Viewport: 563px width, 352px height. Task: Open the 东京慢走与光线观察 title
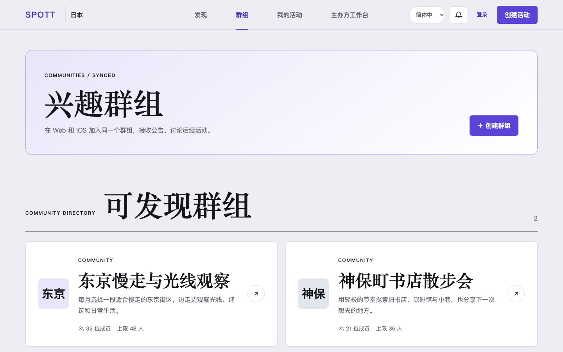[x=154, y=280]
